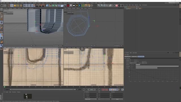The width and height of the screenshot is (181, 102).
Task: Go to end of animation
Action: [99, 90]
